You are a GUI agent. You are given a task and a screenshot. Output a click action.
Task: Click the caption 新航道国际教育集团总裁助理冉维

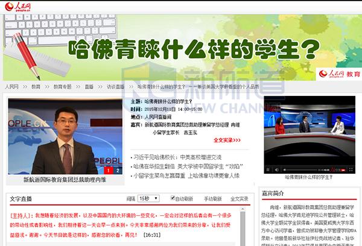point(65,180)
